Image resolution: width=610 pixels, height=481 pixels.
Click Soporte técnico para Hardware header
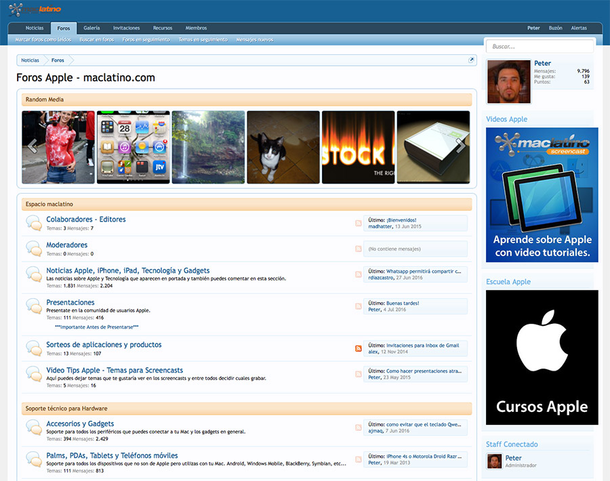pyautogui.click(x=247, y=409)
